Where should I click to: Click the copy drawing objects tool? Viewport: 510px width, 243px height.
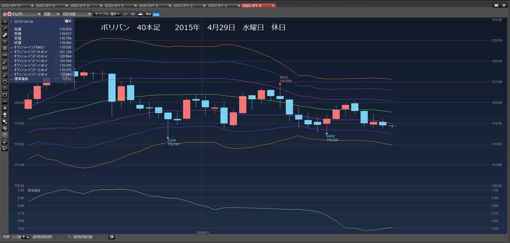[5, 128]
